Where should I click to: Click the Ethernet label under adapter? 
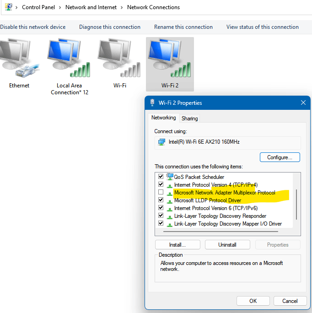click(x=19, y=86)
